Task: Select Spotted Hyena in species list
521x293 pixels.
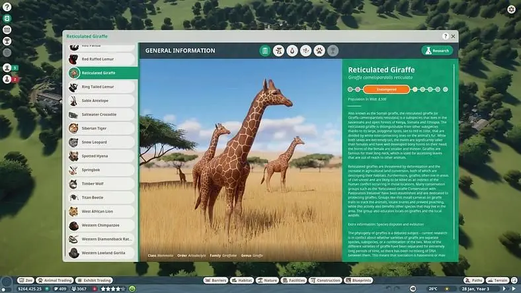Action: pos(101,156)
